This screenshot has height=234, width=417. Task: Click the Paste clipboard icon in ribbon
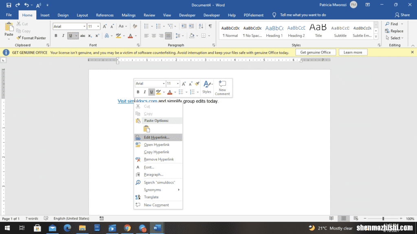[9, 27]
